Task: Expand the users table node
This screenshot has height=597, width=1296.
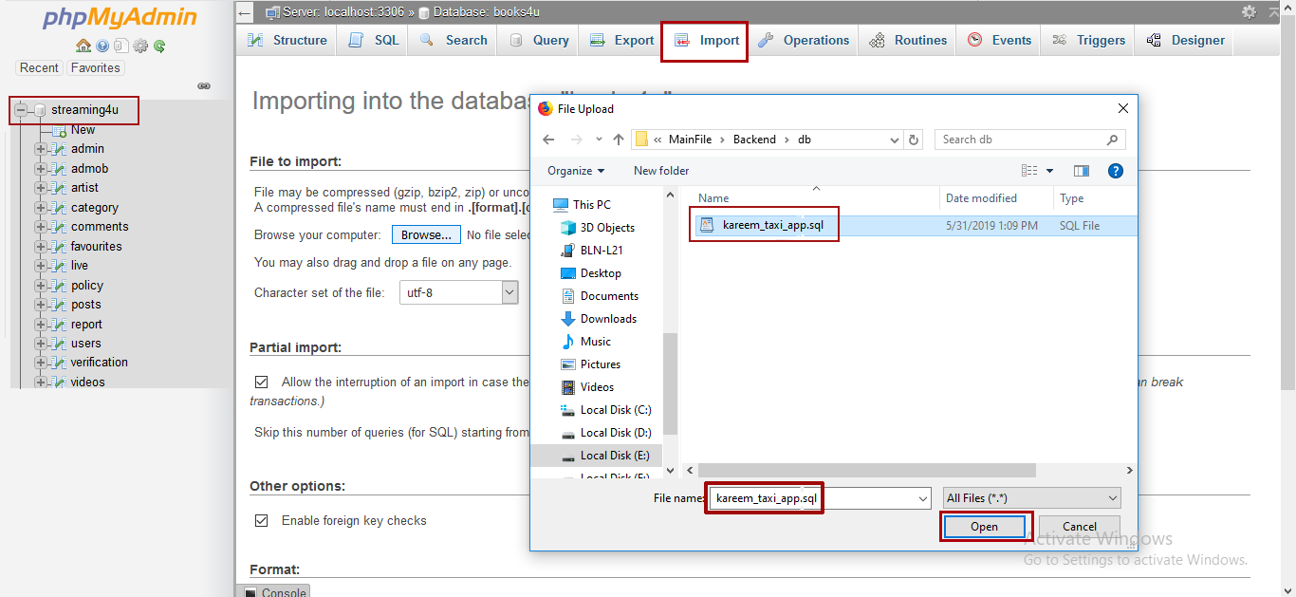Action: coord(40,344)
